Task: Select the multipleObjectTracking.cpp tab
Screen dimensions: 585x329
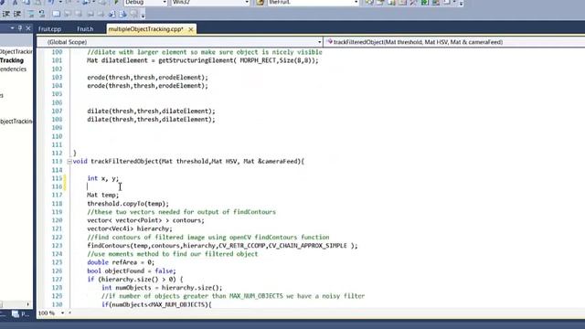Action: 145,29
